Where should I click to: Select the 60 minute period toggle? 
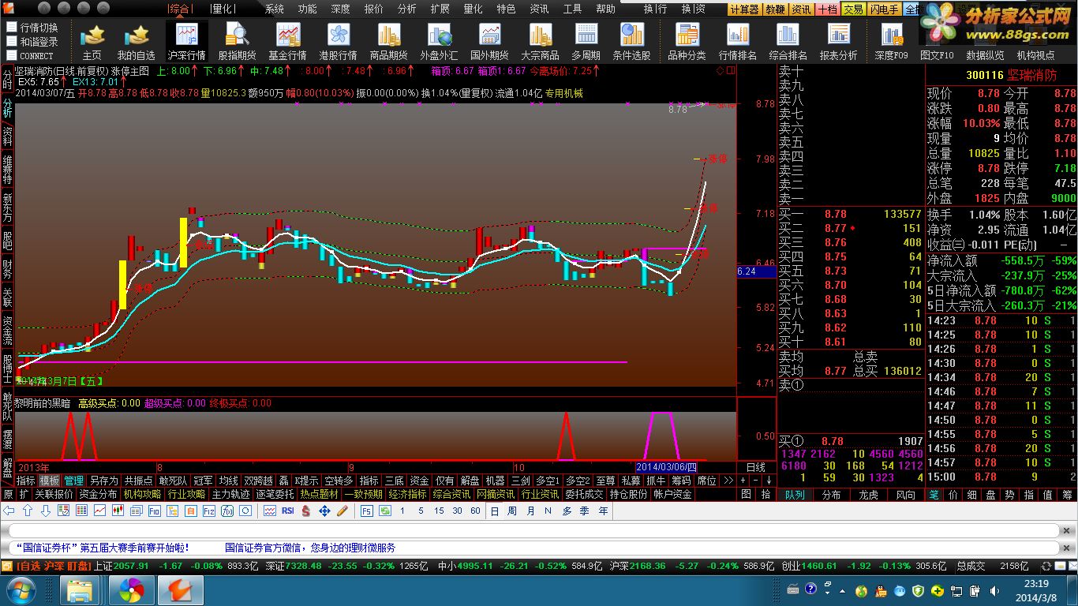(x=475, y=511)
